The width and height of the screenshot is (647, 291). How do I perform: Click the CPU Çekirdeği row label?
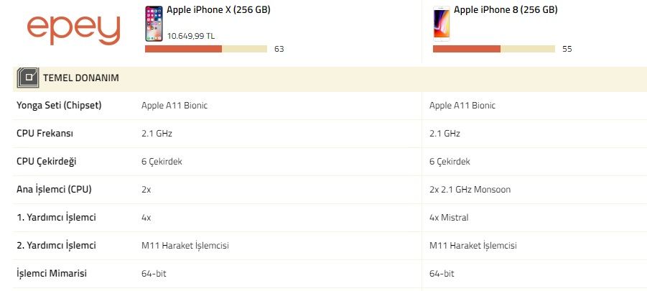[47, 162]
